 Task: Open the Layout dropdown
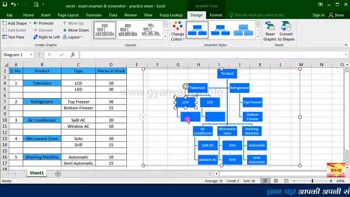[73, 37]
